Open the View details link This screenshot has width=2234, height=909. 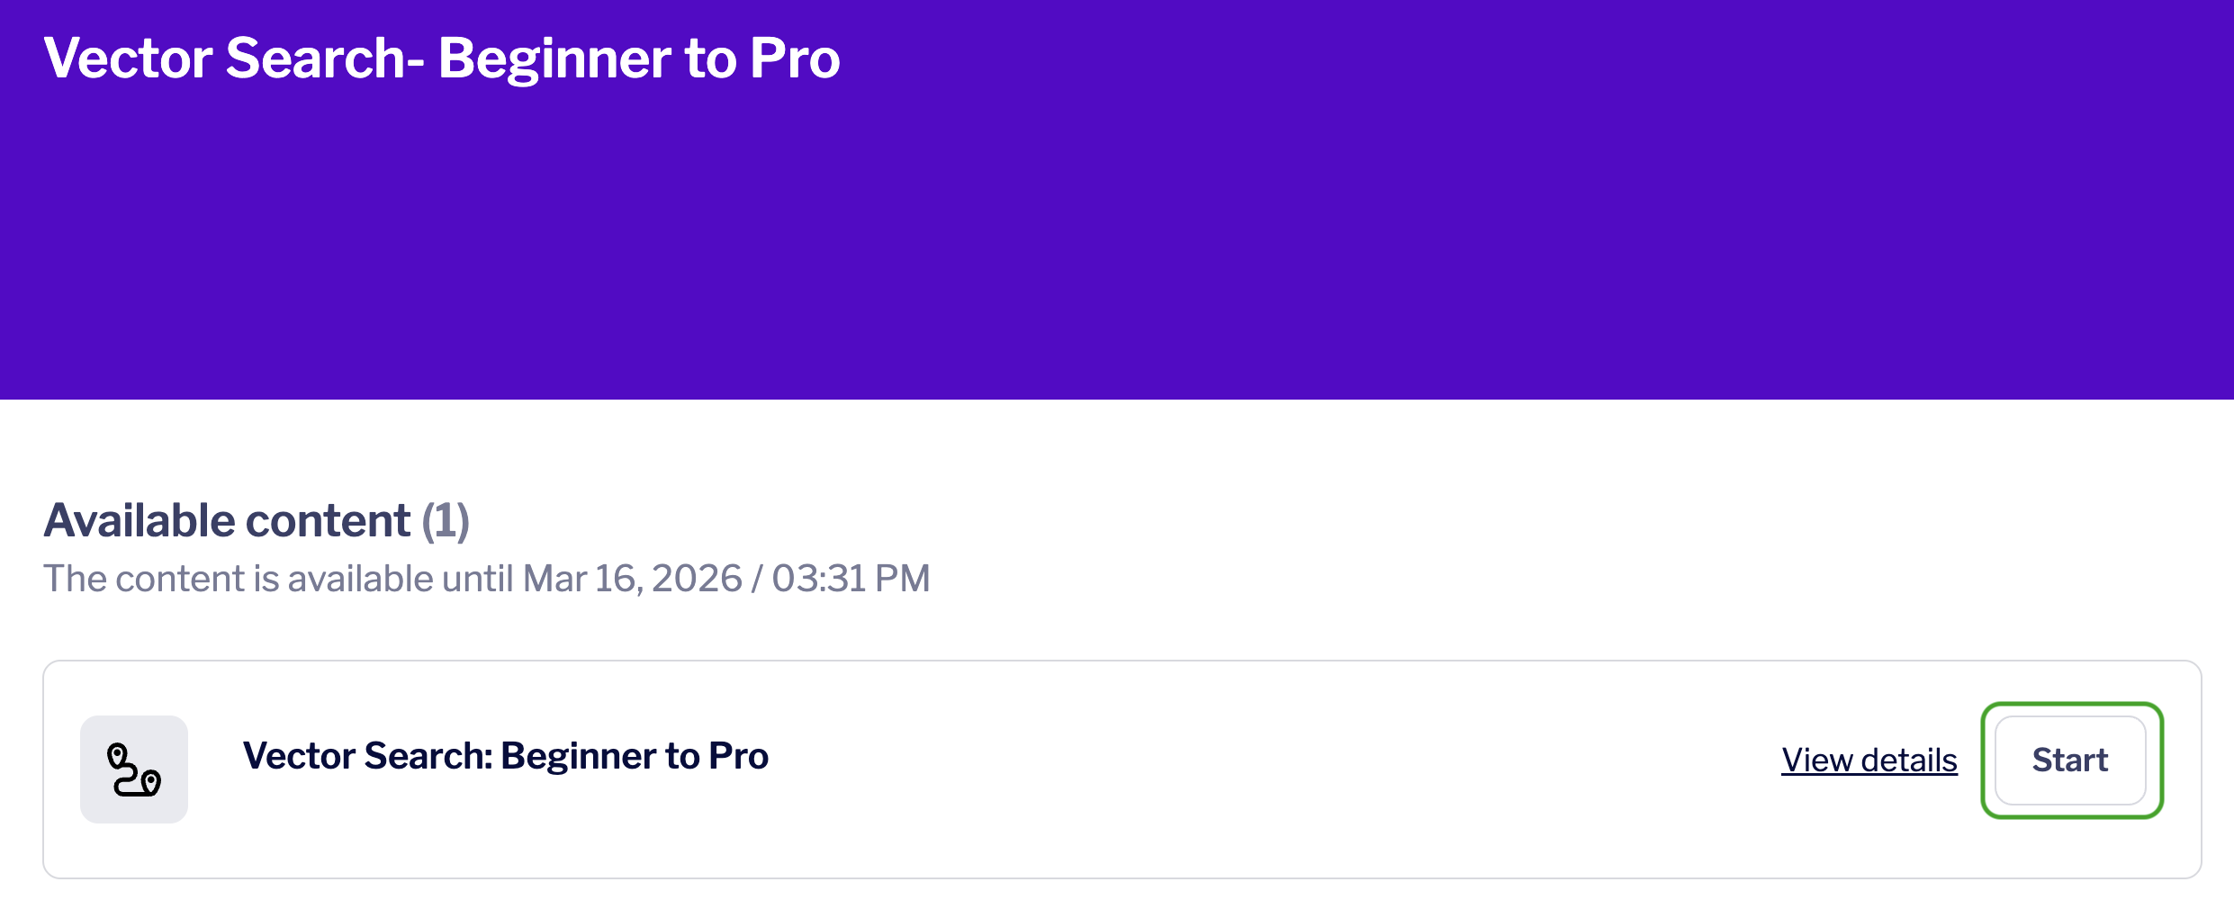tap(1869, 760)
